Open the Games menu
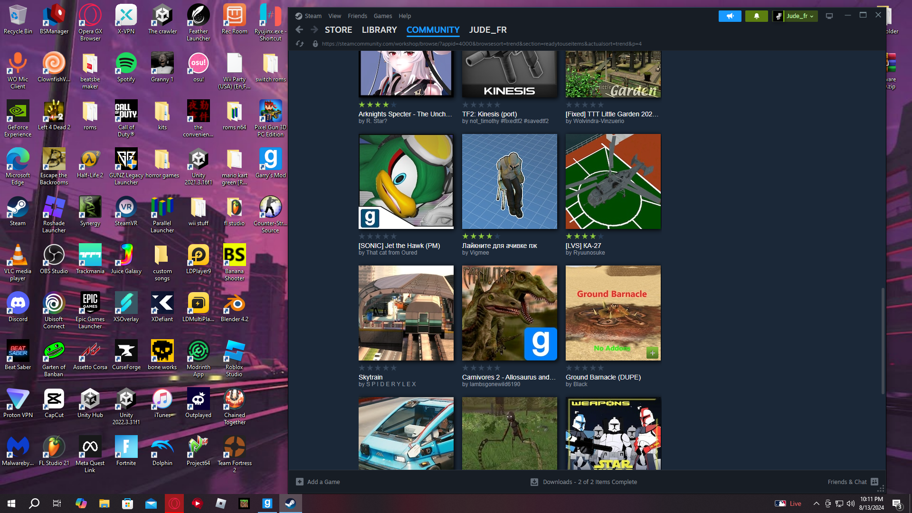Viewport: 912px width, 513px height. pos(382,16)
